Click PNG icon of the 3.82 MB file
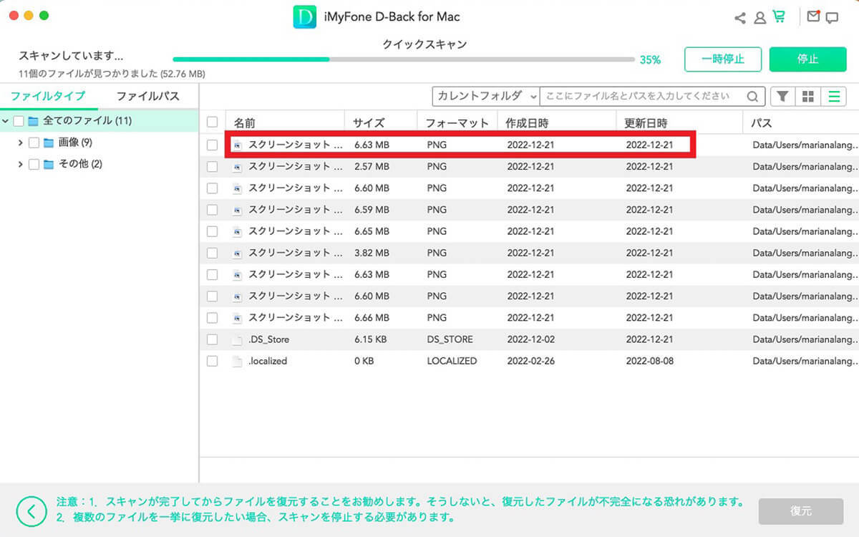This screenshot has width=859, height=537. [x=238, y=253]
